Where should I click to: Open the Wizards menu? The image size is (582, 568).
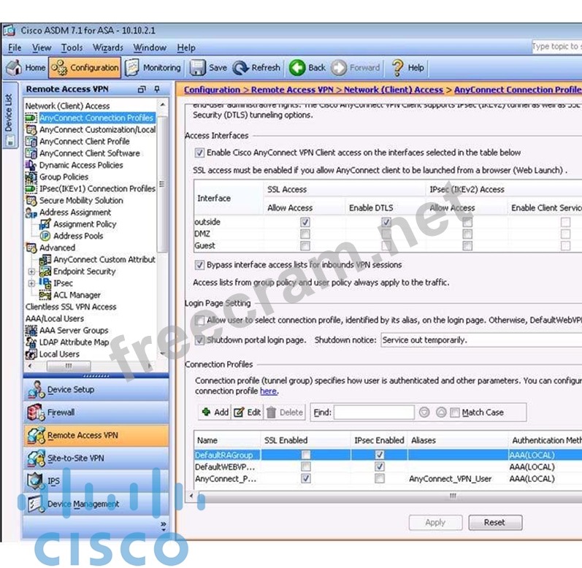coord(108,48)
